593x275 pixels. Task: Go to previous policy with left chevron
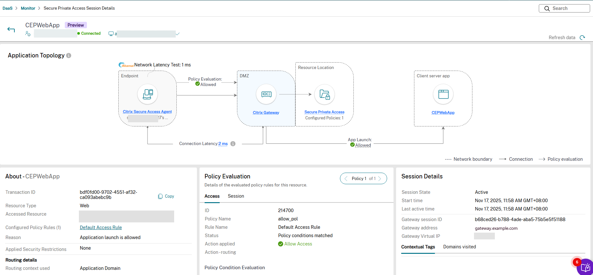click(x=346, y=178)
